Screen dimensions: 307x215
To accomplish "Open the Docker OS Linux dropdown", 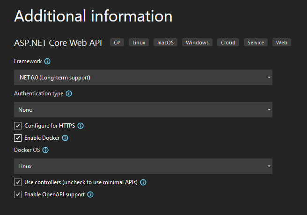I will point(143,166).
